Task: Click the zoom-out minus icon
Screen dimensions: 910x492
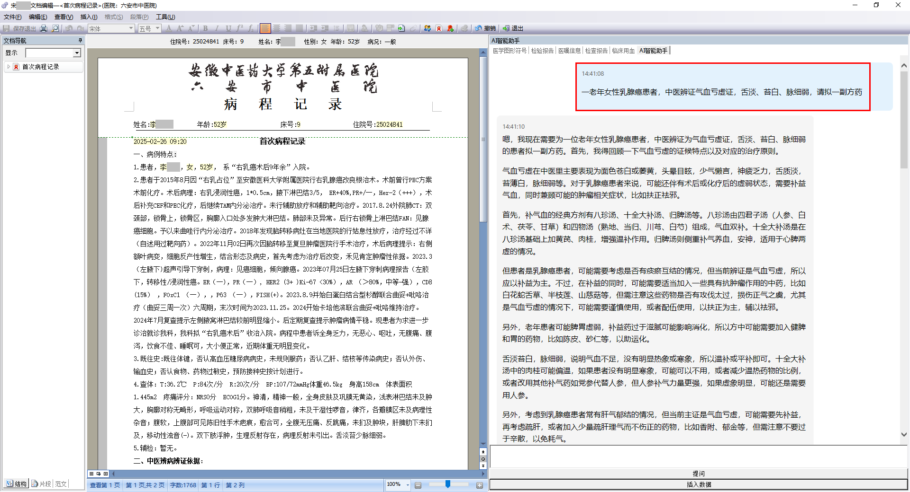Action: (x=418, y=485)
